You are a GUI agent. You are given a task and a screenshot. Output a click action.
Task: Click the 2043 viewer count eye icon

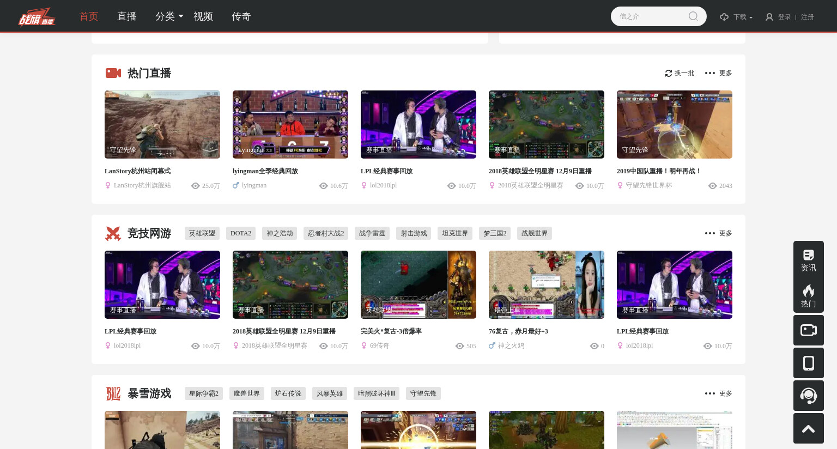coord(712,186)
